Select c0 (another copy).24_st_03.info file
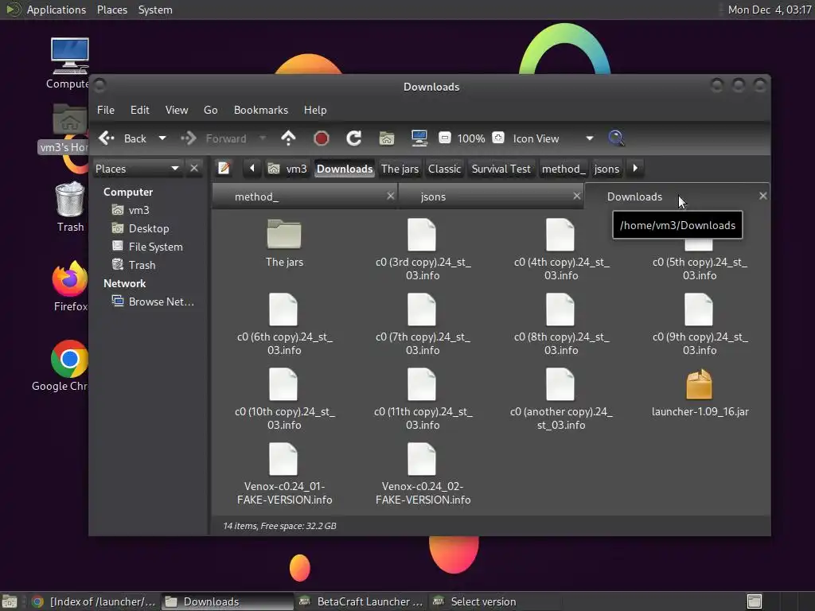This screenshot has height=611, width=815. pyautogui.click(x=560, y=384)
